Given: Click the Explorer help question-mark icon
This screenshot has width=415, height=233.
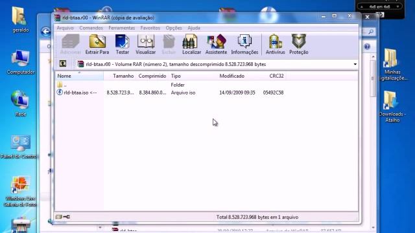Looking at the screenshot, I should coord(367,47).
